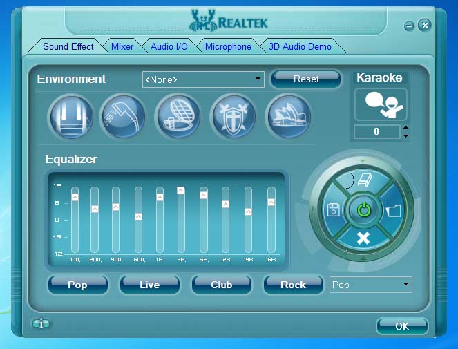Select the padded room environment icon
Image resolution: width=458 pixels, height=349 pixels.
pyautogui.click(x=72, y=117)
